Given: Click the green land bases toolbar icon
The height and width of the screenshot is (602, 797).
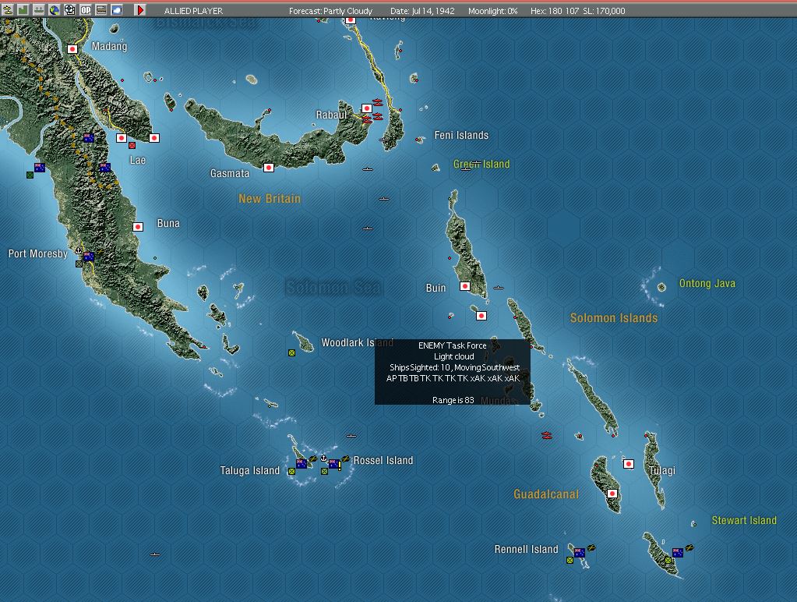Looking at the screenshot, I should click(23, 9).
